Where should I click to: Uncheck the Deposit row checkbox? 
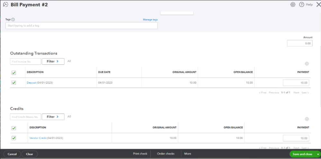click(14, 83)
